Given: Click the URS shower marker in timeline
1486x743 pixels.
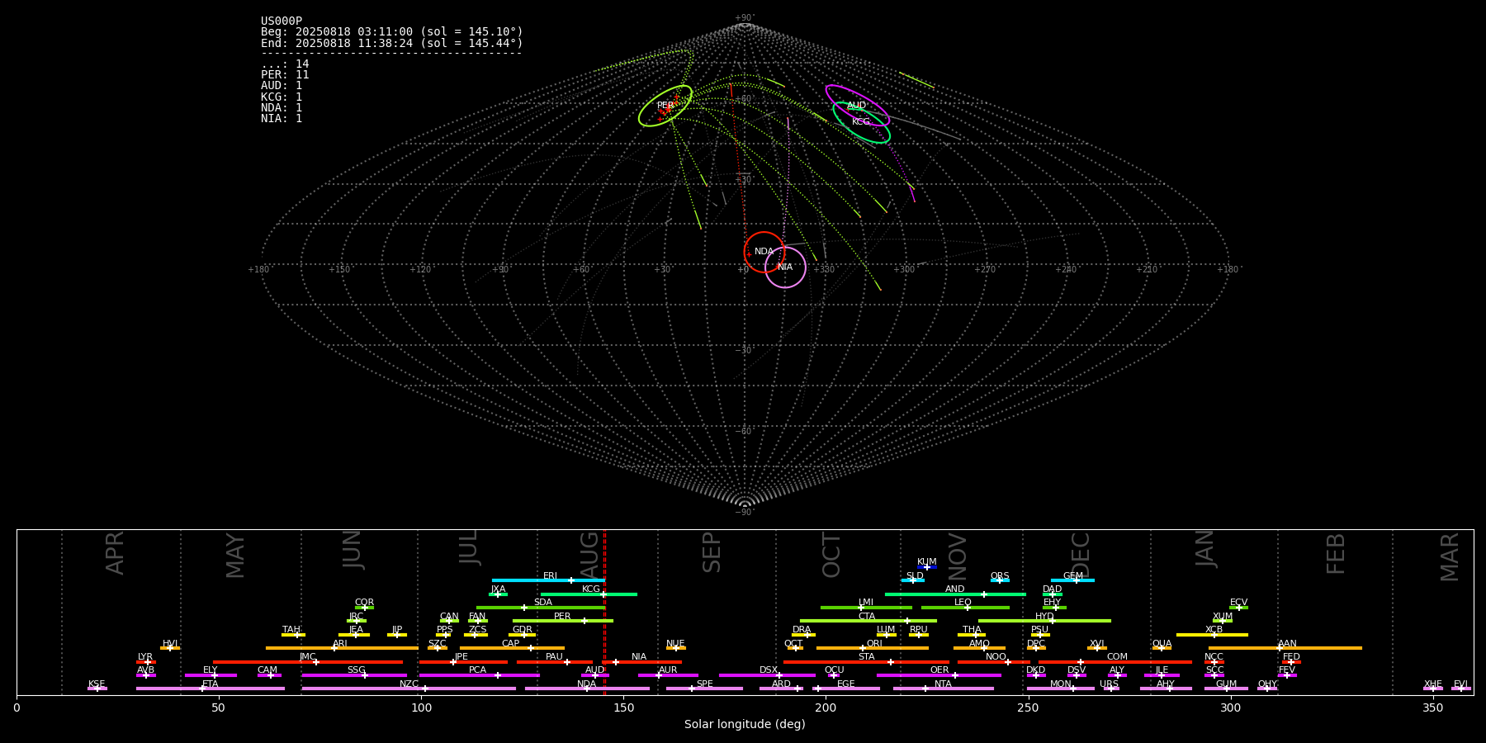Looking at the screenshot, I should (x=1110, y=689).
